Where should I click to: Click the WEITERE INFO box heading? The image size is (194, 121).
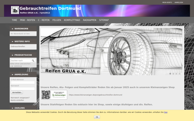point(23,42)
